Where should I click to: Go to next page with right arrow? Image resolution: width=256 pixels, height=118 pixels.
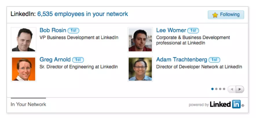240,89
